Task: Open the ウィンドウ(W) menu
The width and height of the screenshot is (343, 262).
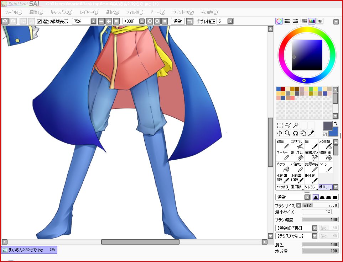Action: point(183,12)
